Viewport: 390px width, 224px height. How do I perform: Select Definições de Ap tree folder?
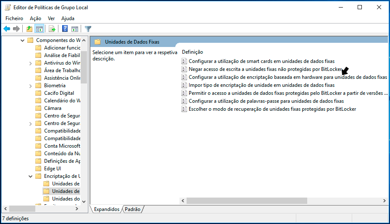pyautogui.click(x=62, y=161)
